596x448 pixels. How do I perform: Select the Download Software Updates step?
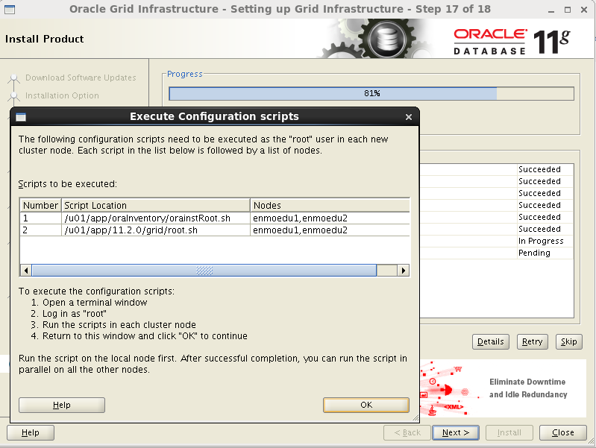[x=81, y=78]
